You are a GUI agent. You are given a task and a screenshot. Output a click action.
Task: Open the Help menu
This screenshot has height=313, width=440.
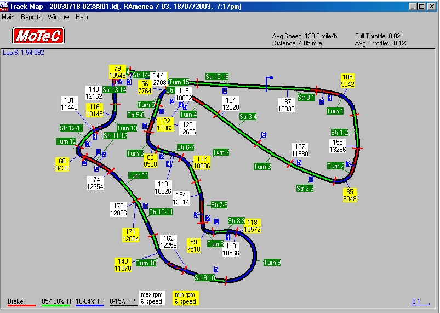pyautogui.click(x=82, y=17)
